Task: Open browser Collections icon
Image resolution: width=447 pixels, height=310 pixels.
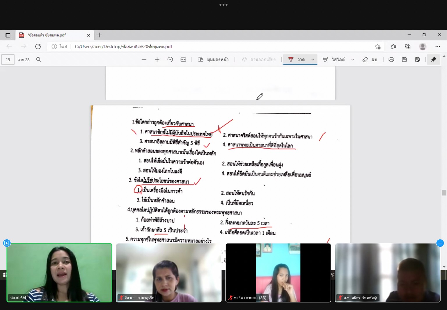Action: click(407, 46)
